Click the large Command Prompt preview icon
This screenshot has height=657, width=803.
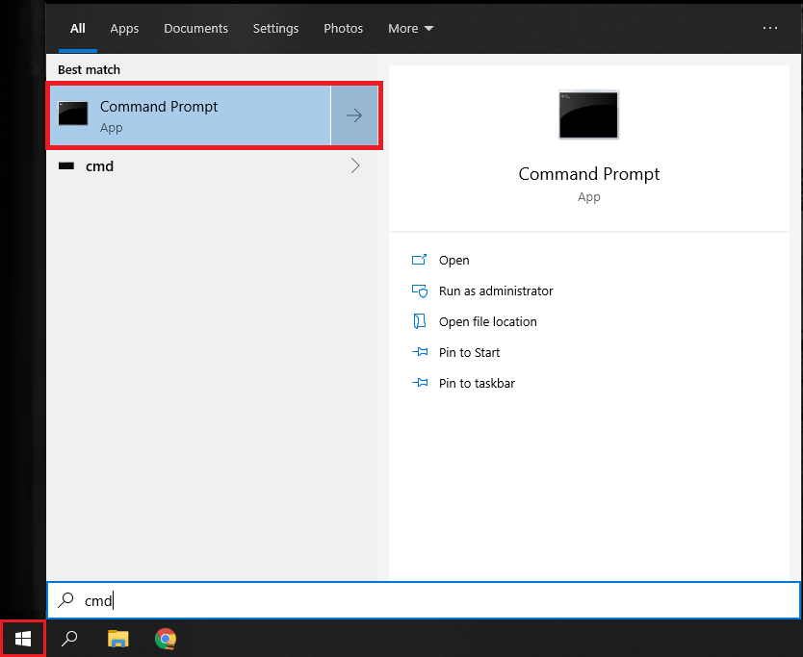click(x=588, y=115)
